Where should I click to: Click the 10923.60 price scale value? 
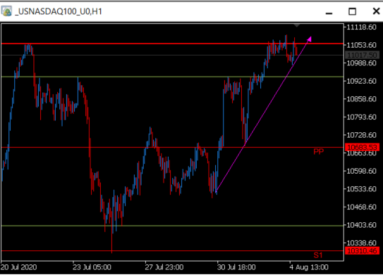click(362, 81)
